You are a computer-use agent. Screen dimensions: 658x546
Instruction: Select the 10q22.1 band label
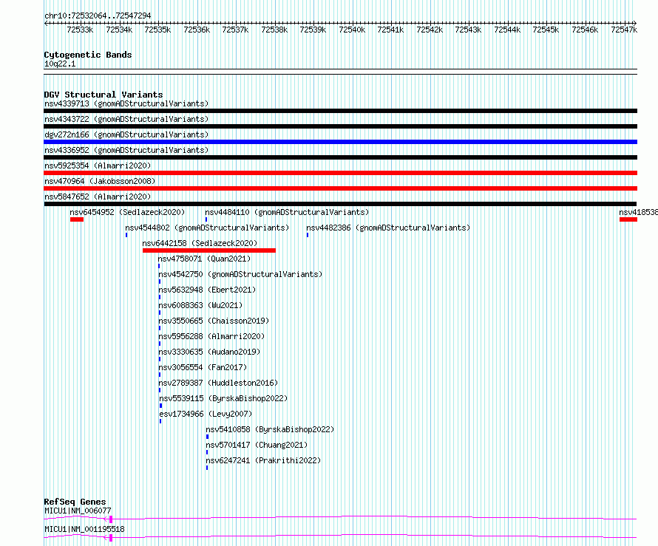[x=60, y=64]
